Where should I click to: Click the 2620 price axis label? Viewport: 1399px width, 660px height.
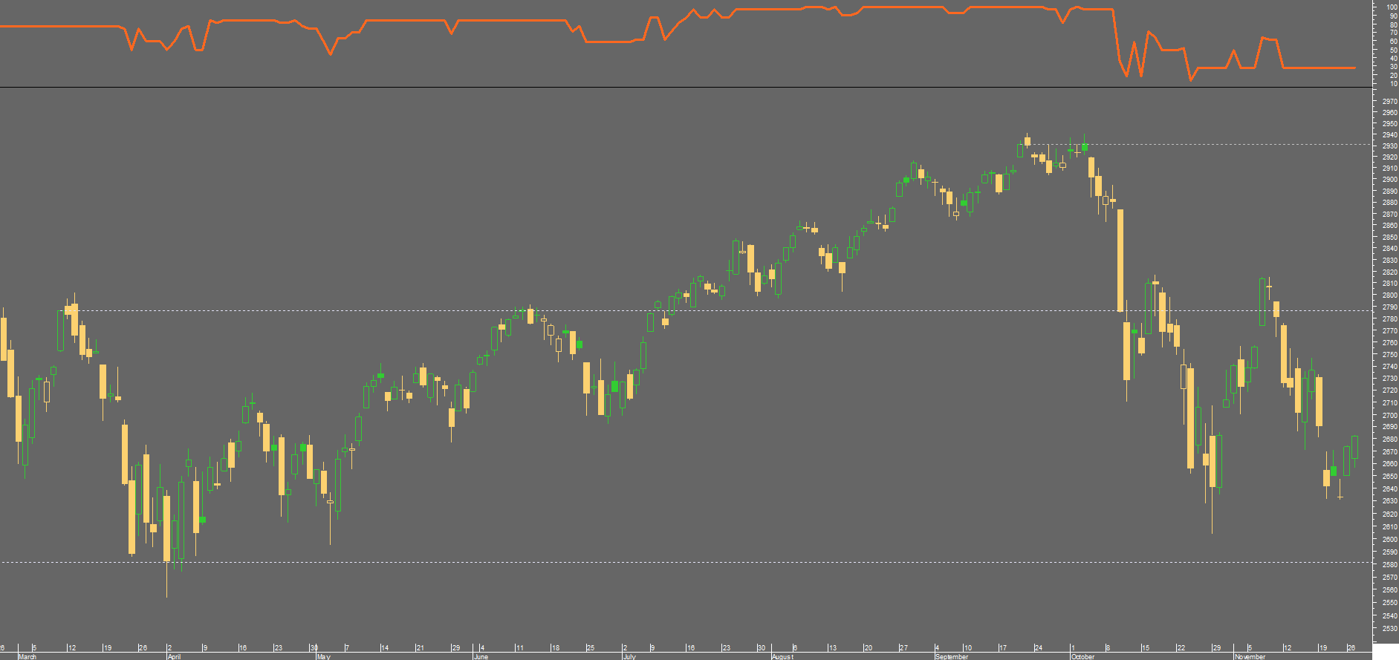1389,514
